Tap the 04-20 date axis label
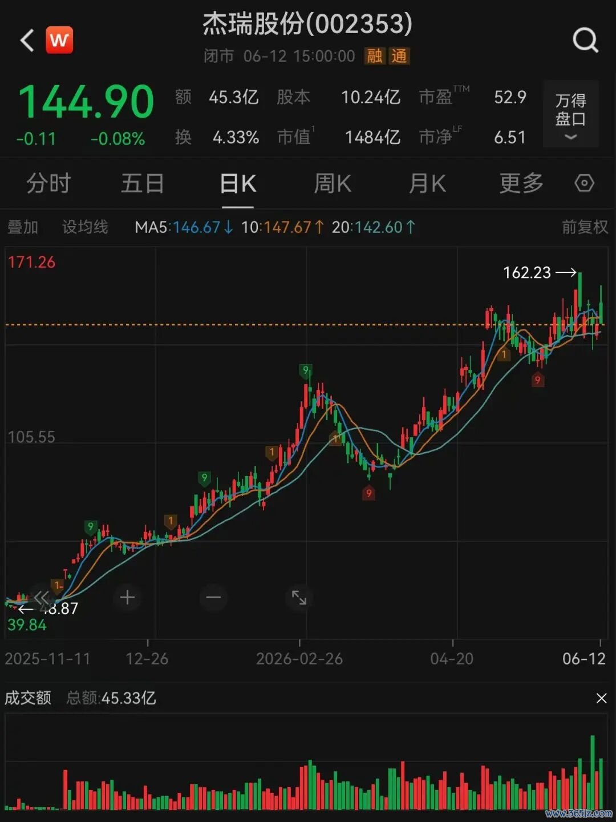This screenshot has height=822, width=616. pos(452,659)
